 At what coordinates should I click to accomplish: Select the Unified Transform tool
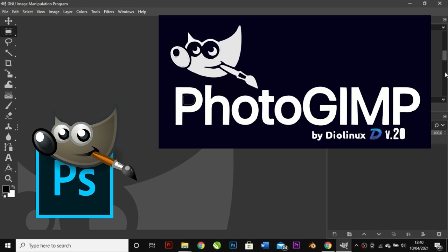coord(8,73)
